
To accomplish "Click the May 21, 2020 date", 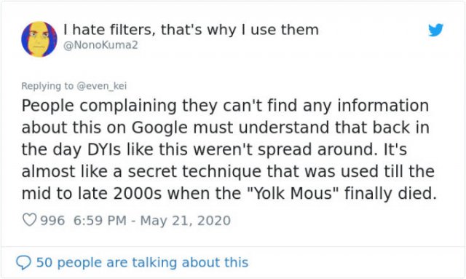I will [186, 221].
